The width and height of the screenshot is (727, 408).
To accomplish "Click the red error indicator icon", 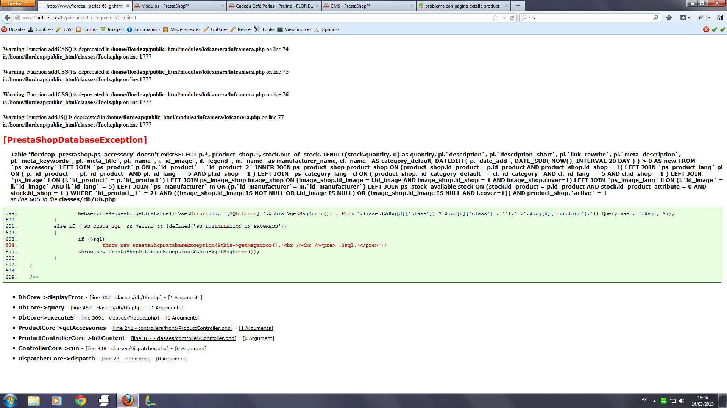I will pos(706,29).
